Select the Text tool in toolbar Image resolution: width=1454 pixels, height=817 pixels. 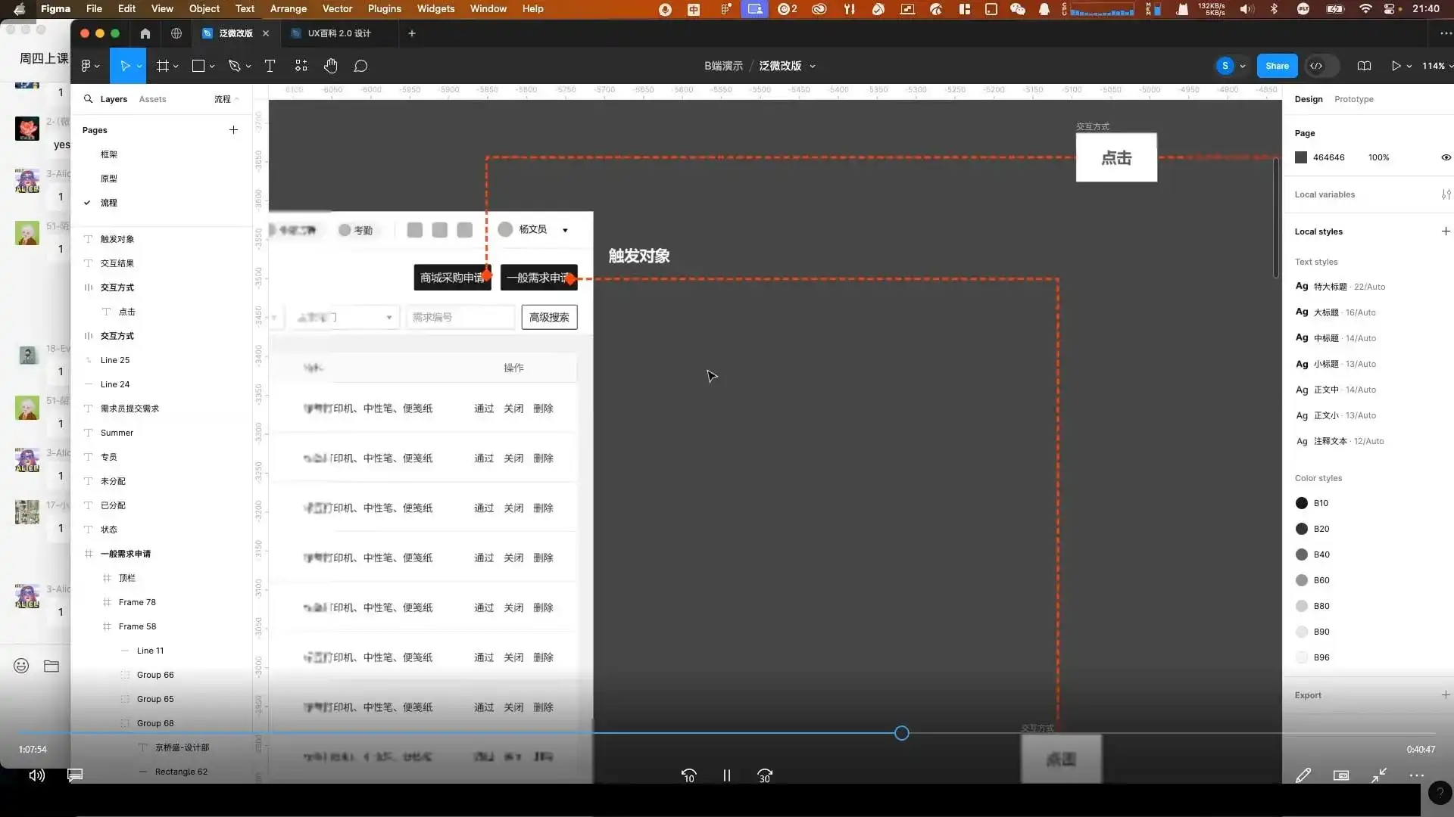click(x=270, y=66)
